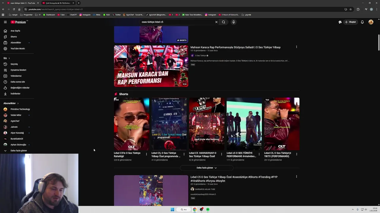The image size is (380, 213).
Task: Click the magnifier search button
Action: tap(224, 22)
